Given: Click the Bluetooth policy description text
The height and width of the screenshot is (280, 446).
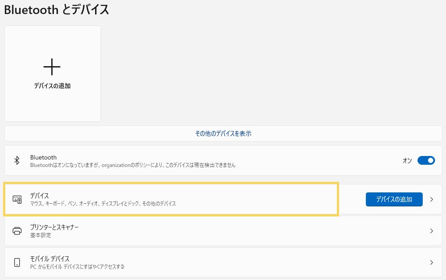Looking at the screenshot, I should pos(133,165).
